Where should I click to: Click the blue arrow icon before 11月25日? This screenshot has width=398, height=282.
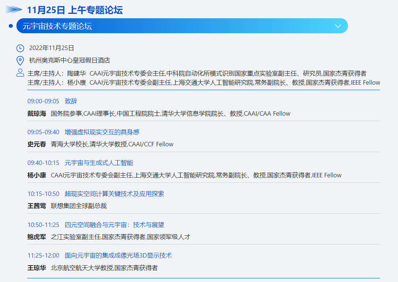pyautogui.click(x=14, y=10)
